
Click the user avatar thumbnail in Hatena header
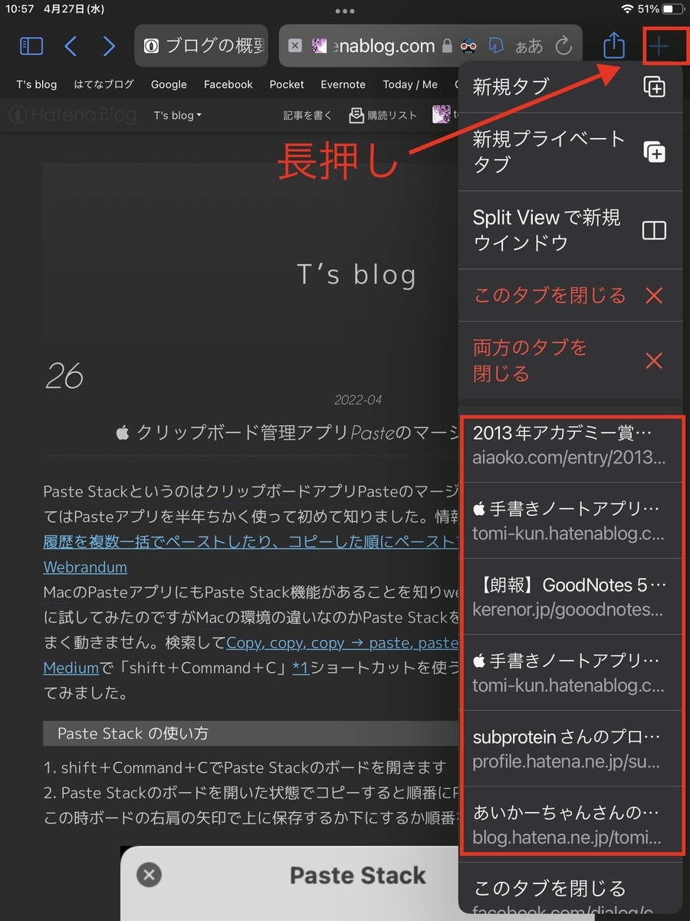[442, 115]
